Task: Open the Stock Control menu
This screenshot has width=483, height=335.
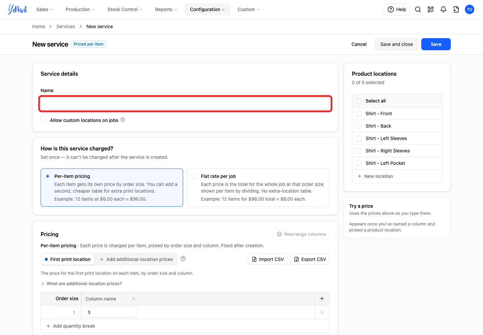Action: tap(125, 9)
